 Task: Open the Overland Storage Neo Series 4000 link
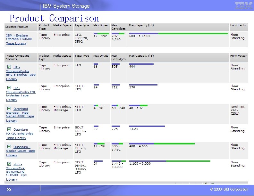click(x=20, y=115)
